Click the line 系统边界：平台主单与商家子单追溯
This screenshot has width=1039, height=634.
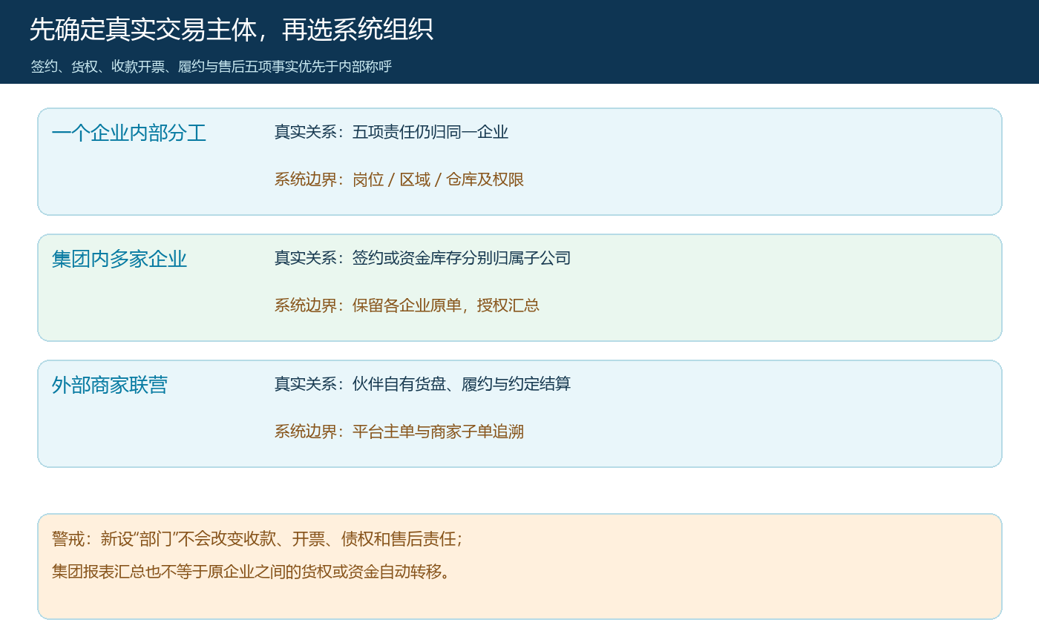399,432
